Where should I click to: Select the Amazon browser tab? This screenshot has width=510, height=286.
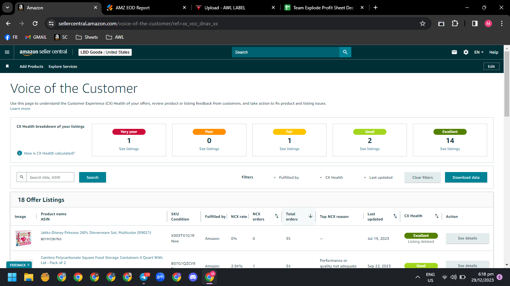[x=58, y=7]
